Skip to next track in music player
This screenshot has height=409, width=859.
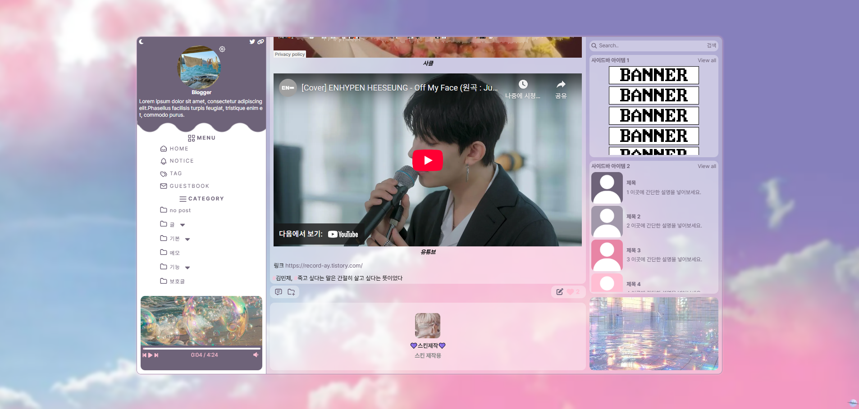click(156, 355)
